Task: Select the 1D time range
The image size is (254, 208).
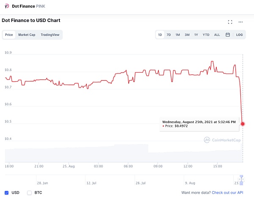Action: point(160,35)
